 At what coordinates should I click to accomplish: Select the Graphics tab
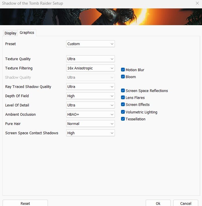pyautogui.click(x=27, y=33)
